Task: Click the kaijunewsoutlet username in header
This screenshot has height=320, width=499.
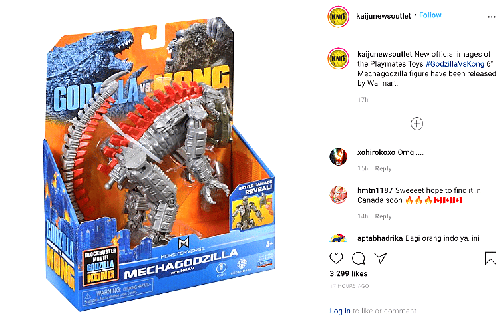Action: point(383,16)
